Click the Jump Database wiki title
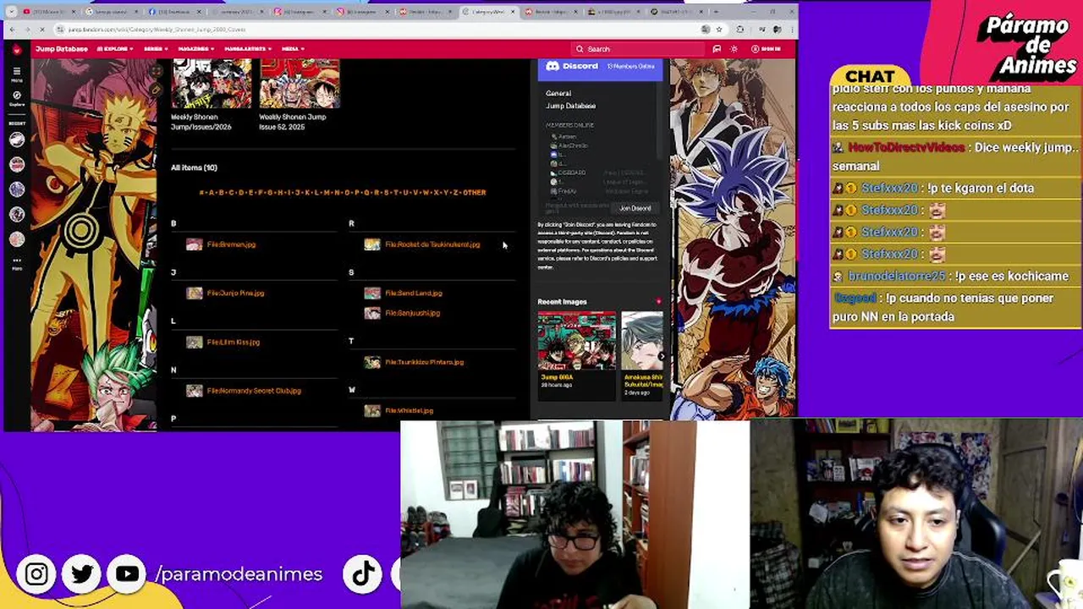This screenshot has width=1083, height=609. [x=62, y=49]
